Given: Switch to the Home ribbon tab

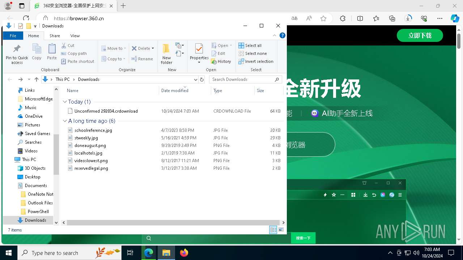Looking at the screenshot, I should 34,36.
